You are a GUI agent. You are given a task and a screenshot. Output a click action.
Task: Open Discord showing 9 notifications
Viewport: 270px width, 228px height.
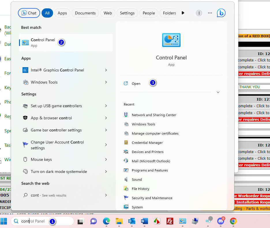(x=220, y=221)
